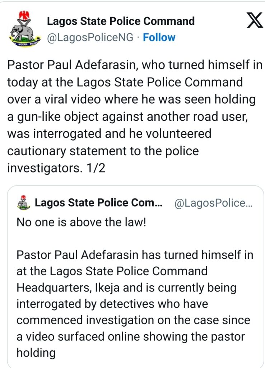Open the quoted tweet author name Lagos State Police Com...
265x368 pixels.
(98, 203)
